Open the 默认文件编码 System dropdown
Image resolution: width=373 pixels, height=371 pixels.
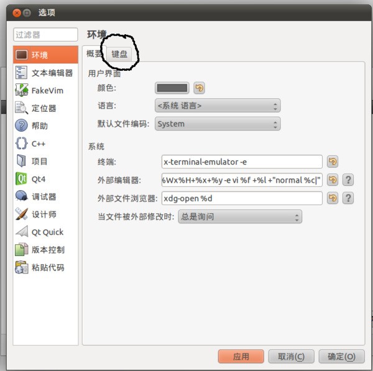[218, 124]
